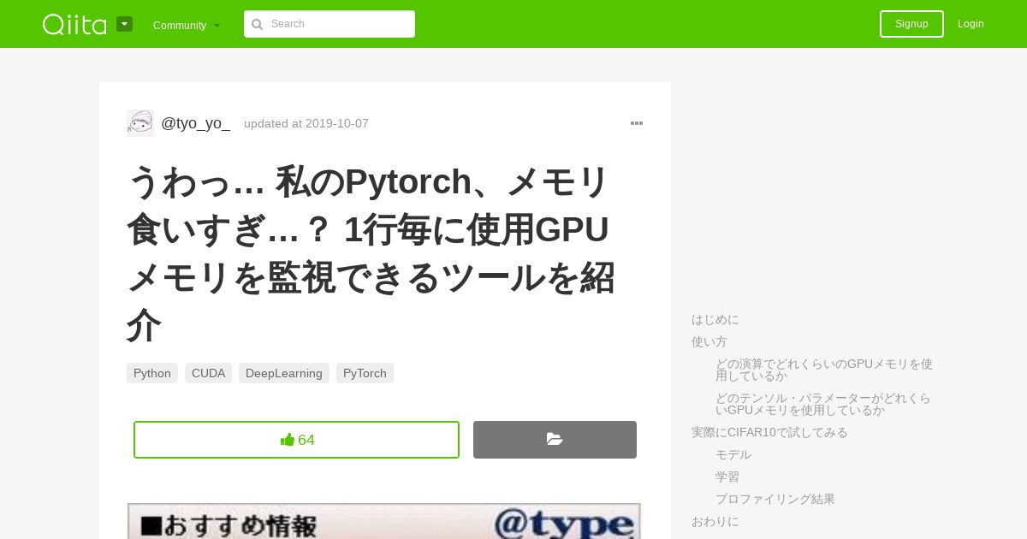This screenshot has height=539, width=1027.
Task: Click the updated at 2019-10-07 text
Action: 306,123
